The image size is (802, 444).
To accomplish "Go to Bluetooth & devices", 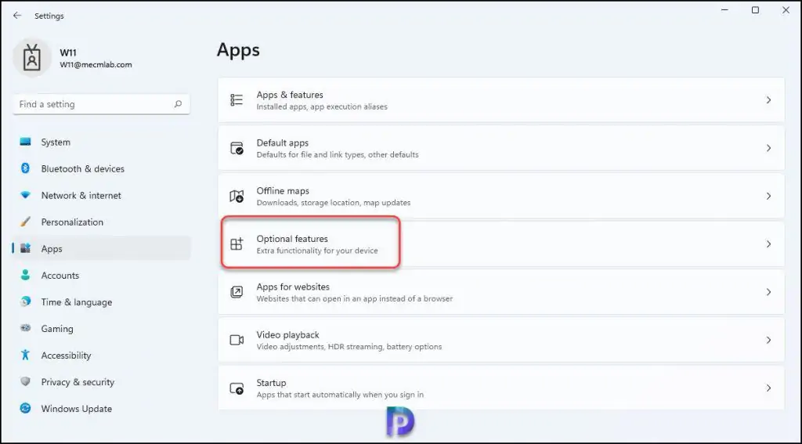I will tap(101, 169).
